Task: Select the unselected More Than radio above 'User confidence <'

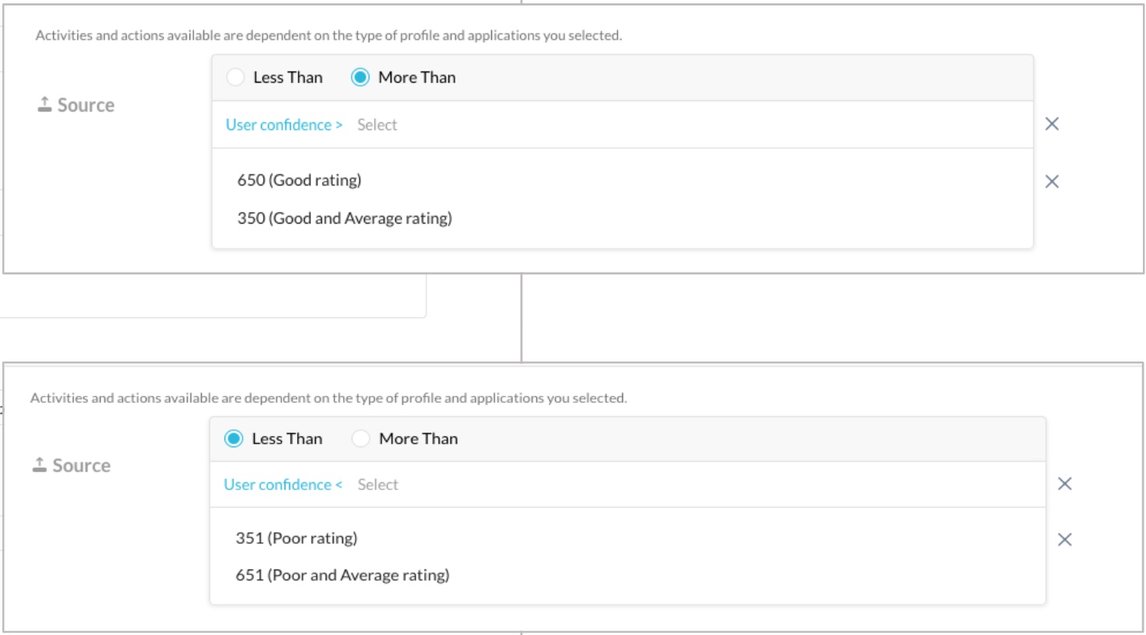Action: pyautogui.click(x=360, y=439)
